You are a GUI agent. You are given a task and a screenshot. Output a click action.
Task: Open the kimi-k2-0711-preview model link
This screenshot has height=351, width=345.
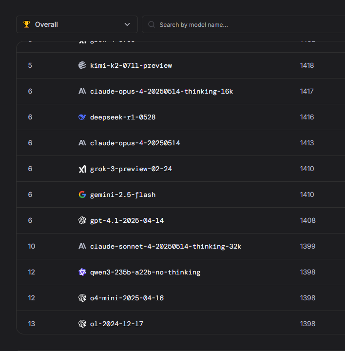coord(131,65)
